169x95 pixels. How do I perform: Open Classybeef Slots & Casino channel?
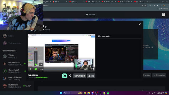pyautogui.click(x=14, y=71)
